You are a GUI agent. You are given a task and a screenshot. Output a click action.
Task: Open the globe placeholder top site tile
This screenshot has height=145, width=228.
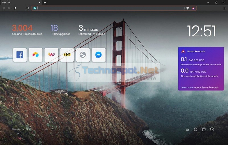click(x=83, y=55)
